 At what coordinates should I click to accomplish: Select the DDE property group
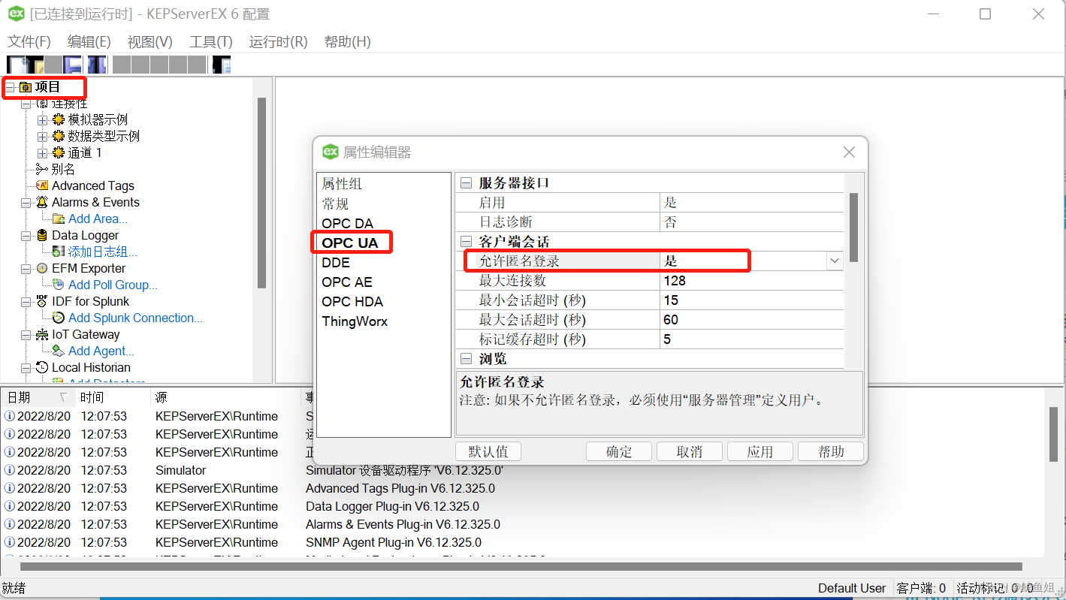click(x=335, y=262)
